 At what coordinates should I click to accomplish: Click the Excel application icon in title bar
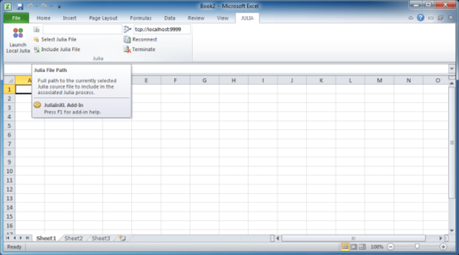(x=8, y=6)
